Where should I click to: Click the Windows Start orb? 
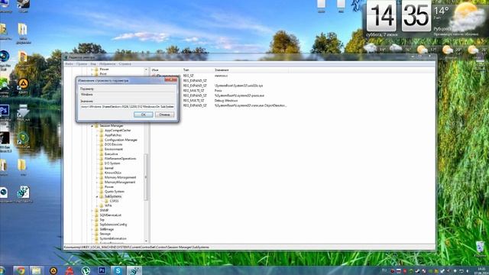[2, 270]
